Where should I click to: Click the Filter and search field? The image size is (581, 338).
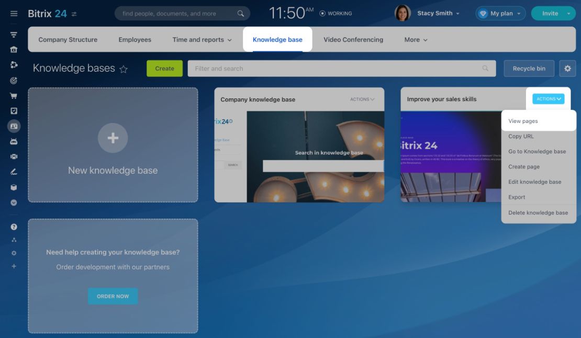[342, 69]
